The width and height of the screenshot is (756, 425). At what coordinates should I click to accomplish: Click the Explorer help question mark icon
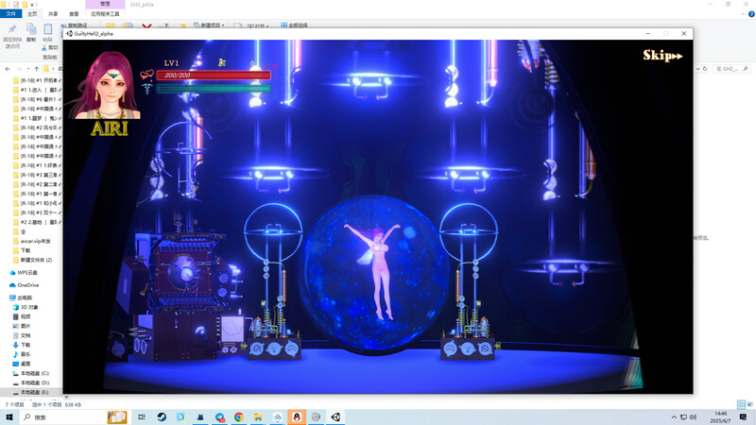click(751, 14)
